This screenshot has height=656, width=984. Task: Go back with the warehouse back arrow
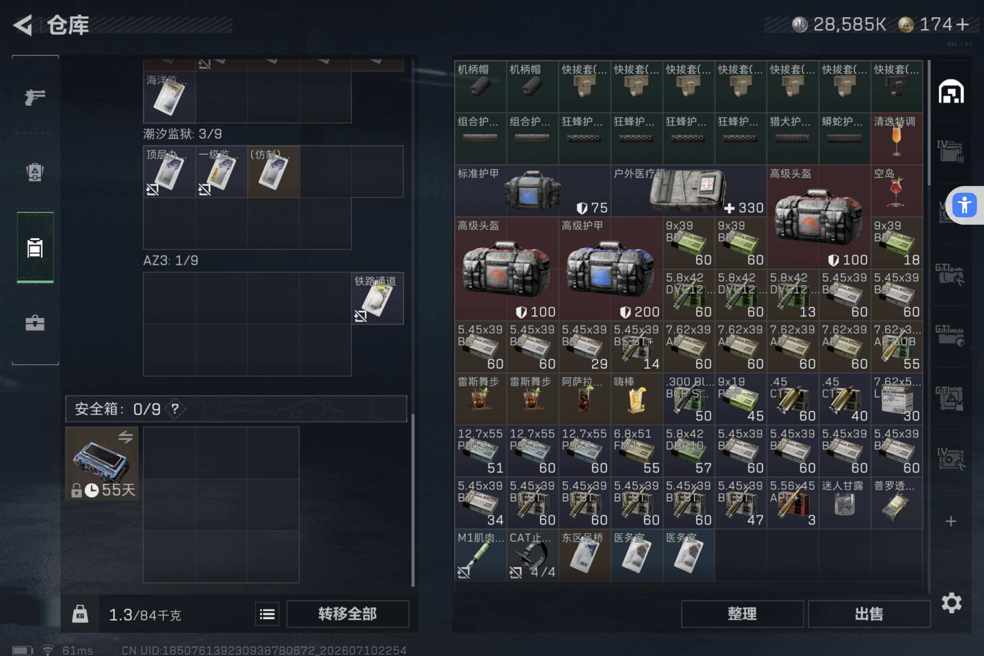pyautogui.click(x=23, y=25)
